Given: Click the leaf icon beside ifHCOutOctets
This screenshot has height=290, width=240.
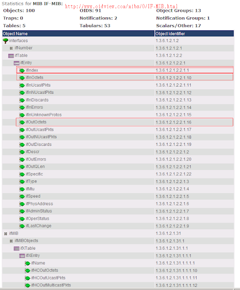Looking at the screenshot, I should (28, 271).
